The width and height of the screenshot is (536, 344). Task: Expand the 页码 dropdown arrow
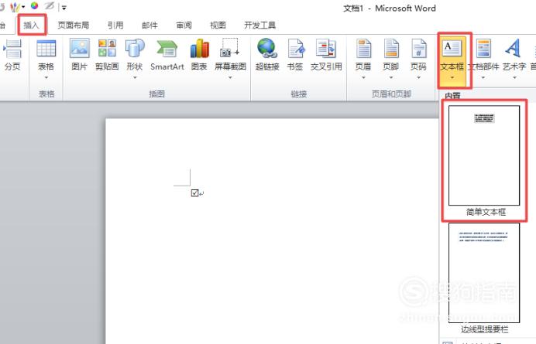[x=419, y=78]
